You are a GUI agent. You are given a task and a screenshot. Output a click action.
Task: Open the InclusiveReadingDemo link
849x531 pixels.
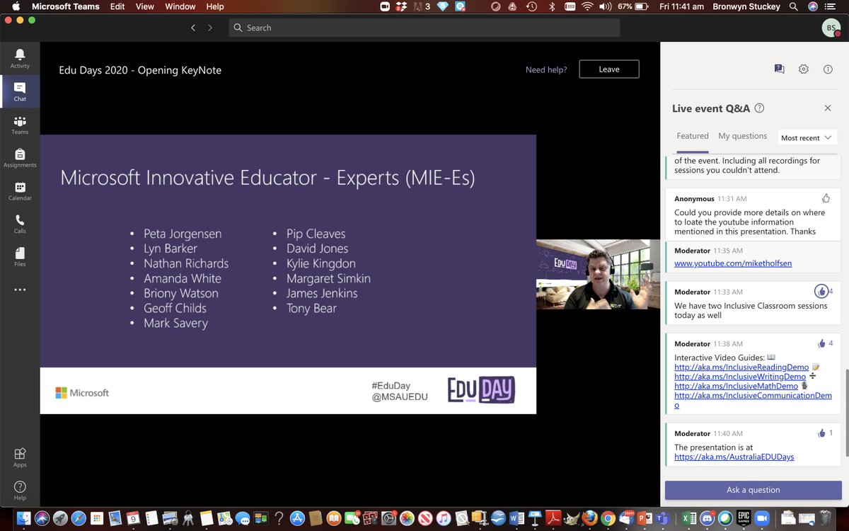click(x=741, y=367)
